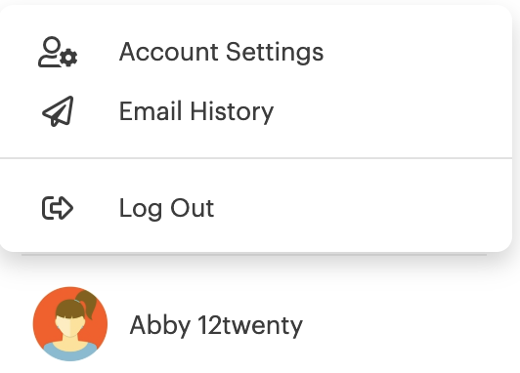520x373 pixels.
Task: Select the Abby 12twenty avatar picture
Action: (70, 324)
